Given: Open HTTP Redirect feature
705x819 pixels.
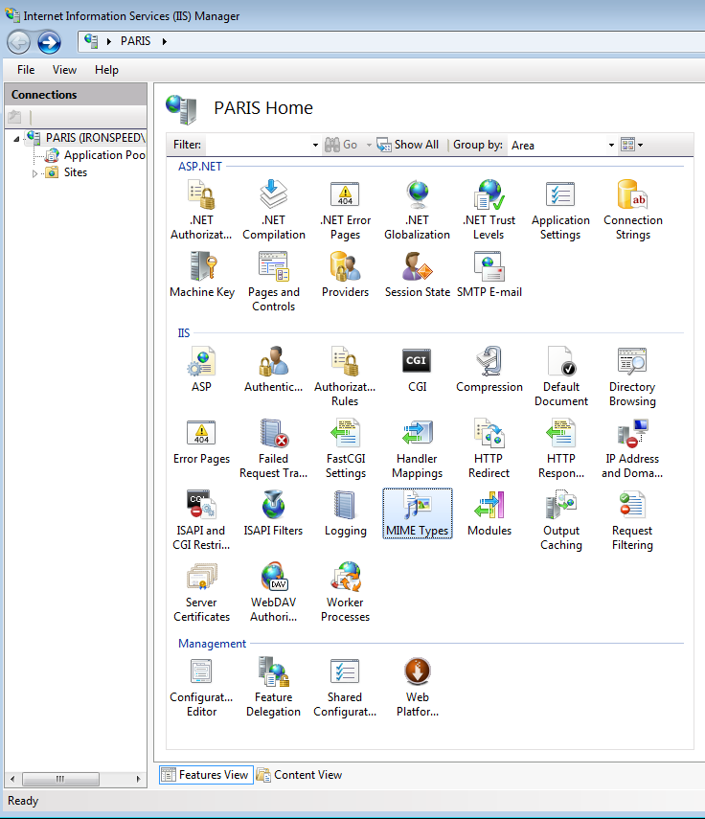Looking at the screenshot, I should (489, 448).
